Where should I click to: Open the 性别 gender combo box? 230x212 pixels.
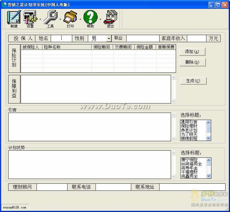coord(109,39)
